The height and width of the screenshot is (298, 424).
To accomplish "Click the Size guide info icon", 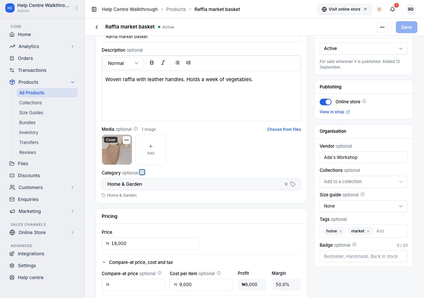I will pos(362,194).
